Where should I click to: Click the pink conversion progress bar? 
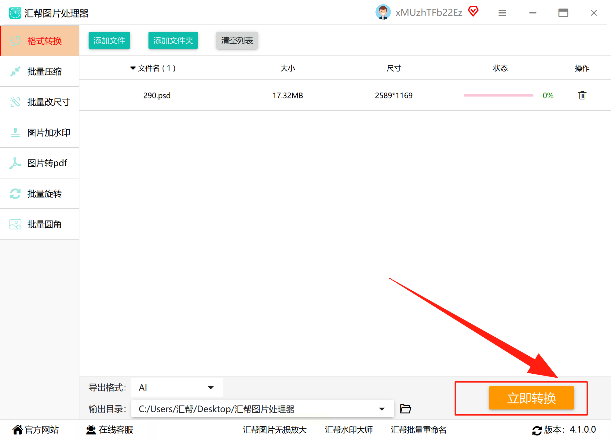click(498, 95)
